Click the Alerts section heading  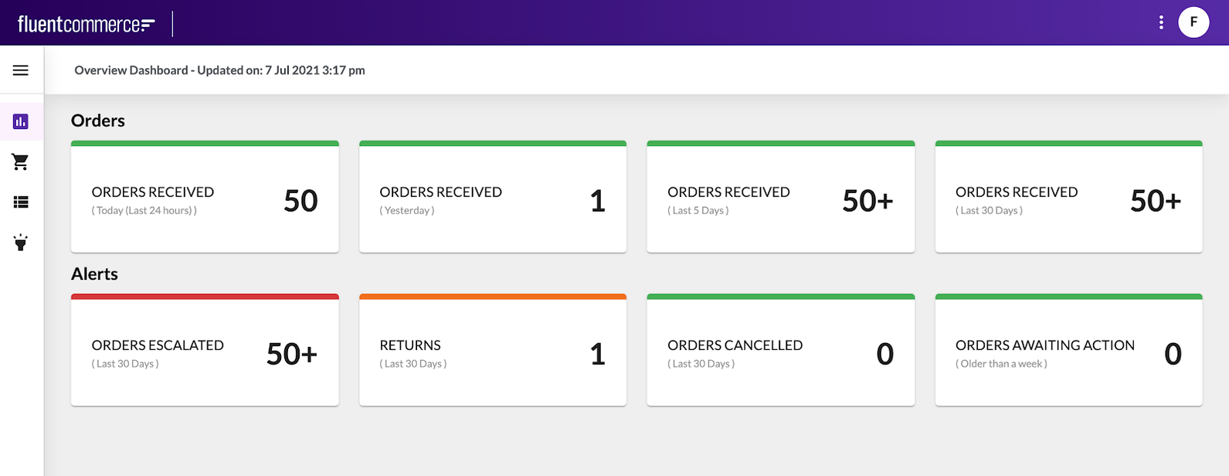pyautogui.click(x=94, y=274)
